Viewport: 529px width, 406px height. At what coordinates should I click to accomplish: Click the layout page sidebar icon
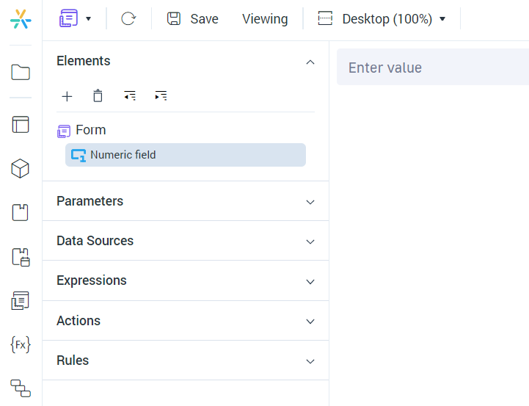click(21, 125)
